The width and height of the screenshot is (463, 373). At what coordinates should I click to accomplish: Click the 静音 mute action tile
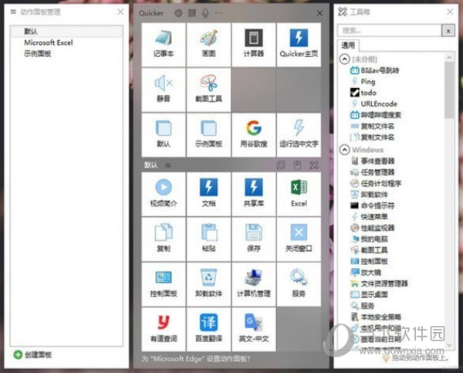click(164, 90)
